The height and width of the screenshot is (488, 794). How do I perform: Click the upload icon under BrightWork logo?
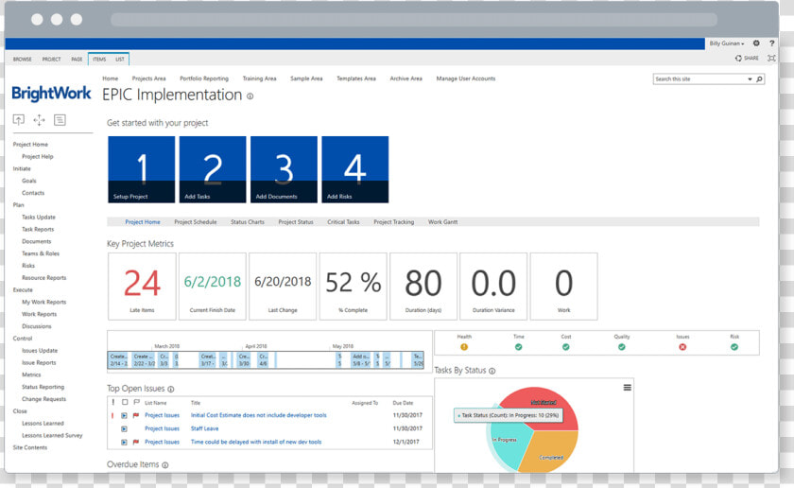click(19, 119)
